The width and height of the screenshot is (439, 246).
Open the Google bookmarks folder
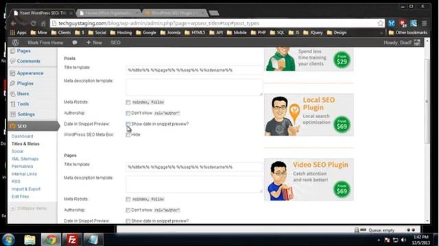[x=146, y=33]
